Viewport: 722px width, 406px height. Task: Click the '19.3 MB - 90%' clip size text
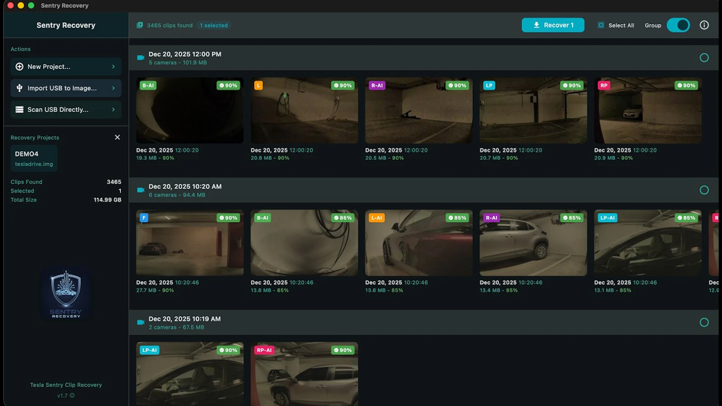pos(155,158)
